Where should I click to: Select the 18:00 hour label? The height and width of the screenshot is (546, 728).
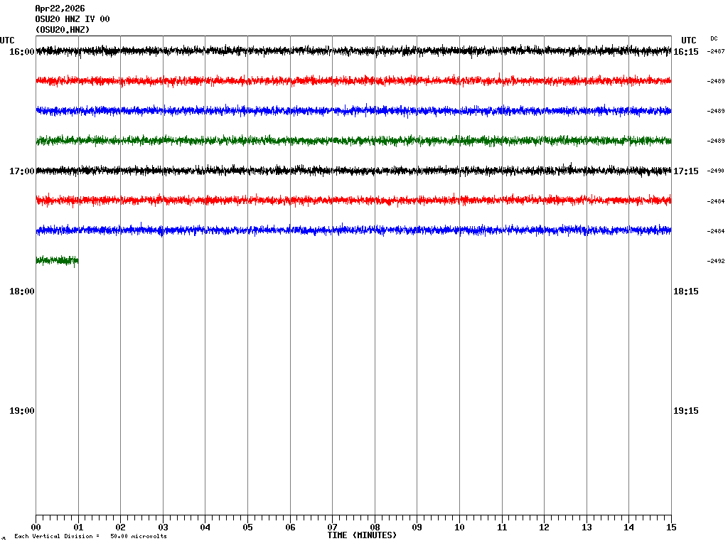click(x=22, y=291)
